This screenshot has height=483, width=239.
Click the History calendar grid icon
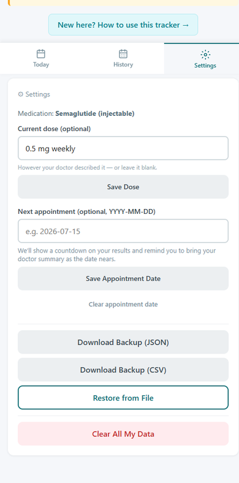[123, 54]
